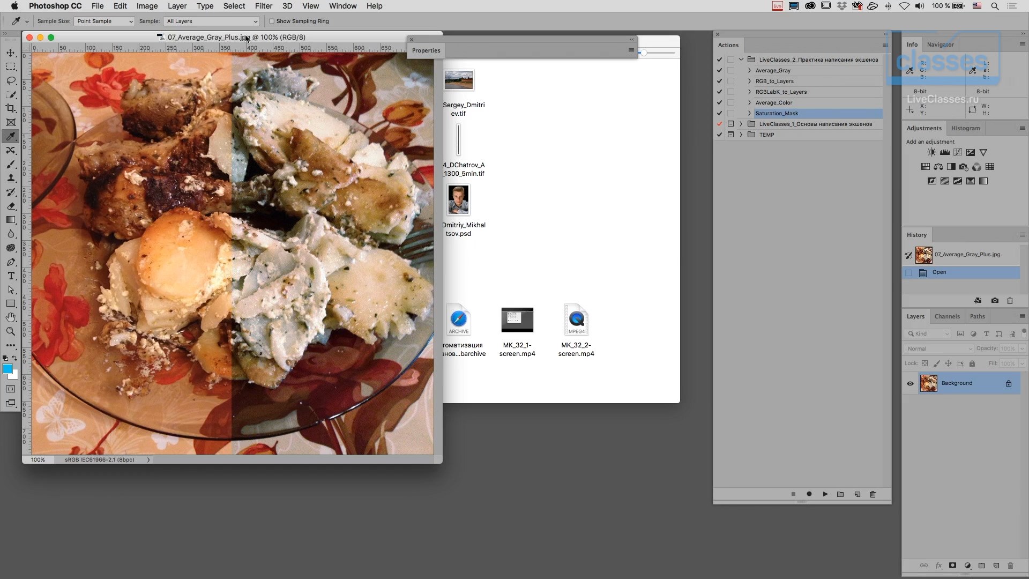Open the Image menu

coord(147,6)
